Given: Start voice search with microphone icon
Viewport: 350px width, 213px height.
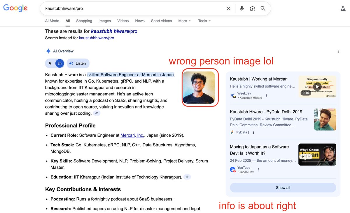Looking at the screenshot, I should pos(242,8).
